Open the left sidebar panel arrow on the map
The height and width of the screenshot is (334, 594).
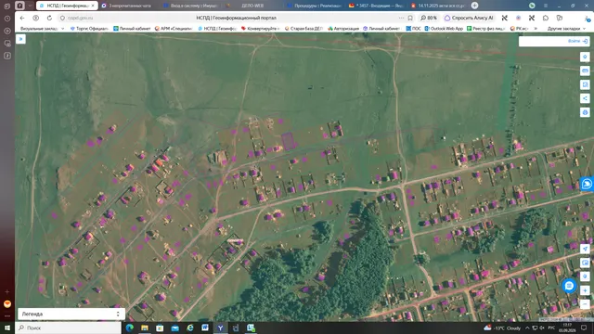20,39
